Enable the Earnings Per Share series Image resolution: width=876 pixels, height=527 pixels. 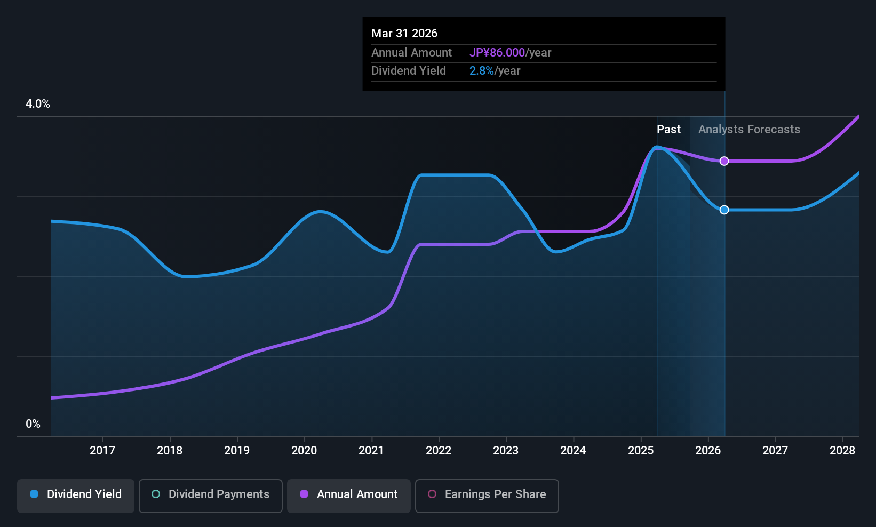click(x=487, y=494)
